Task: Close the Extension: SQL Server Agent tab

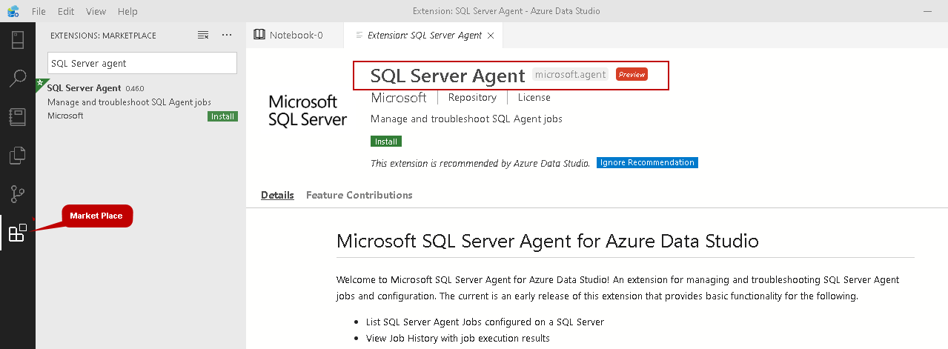Action: click(491, 36)
